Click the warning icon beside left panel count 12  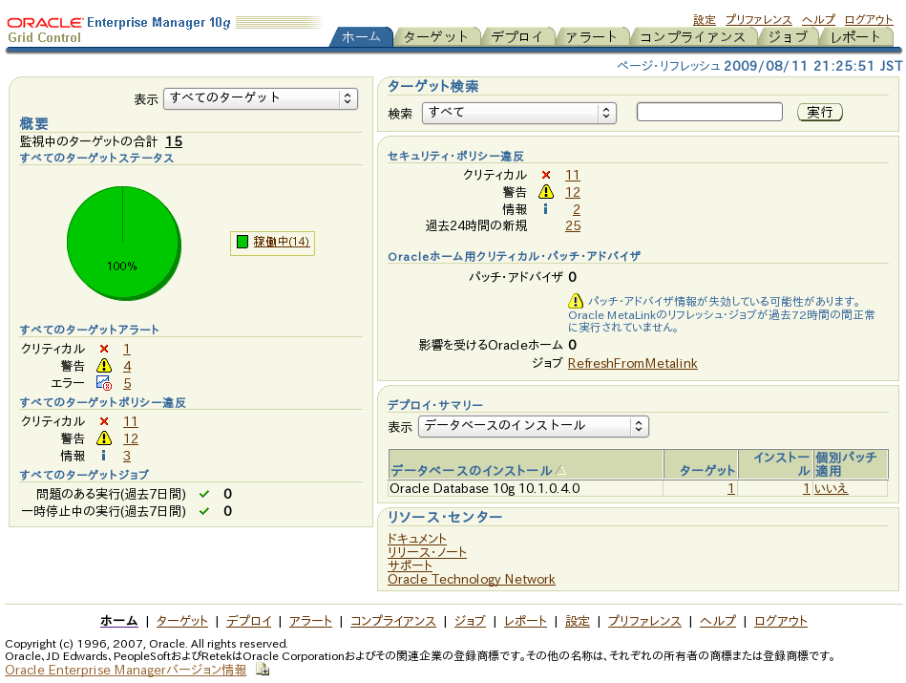(104, 438)
